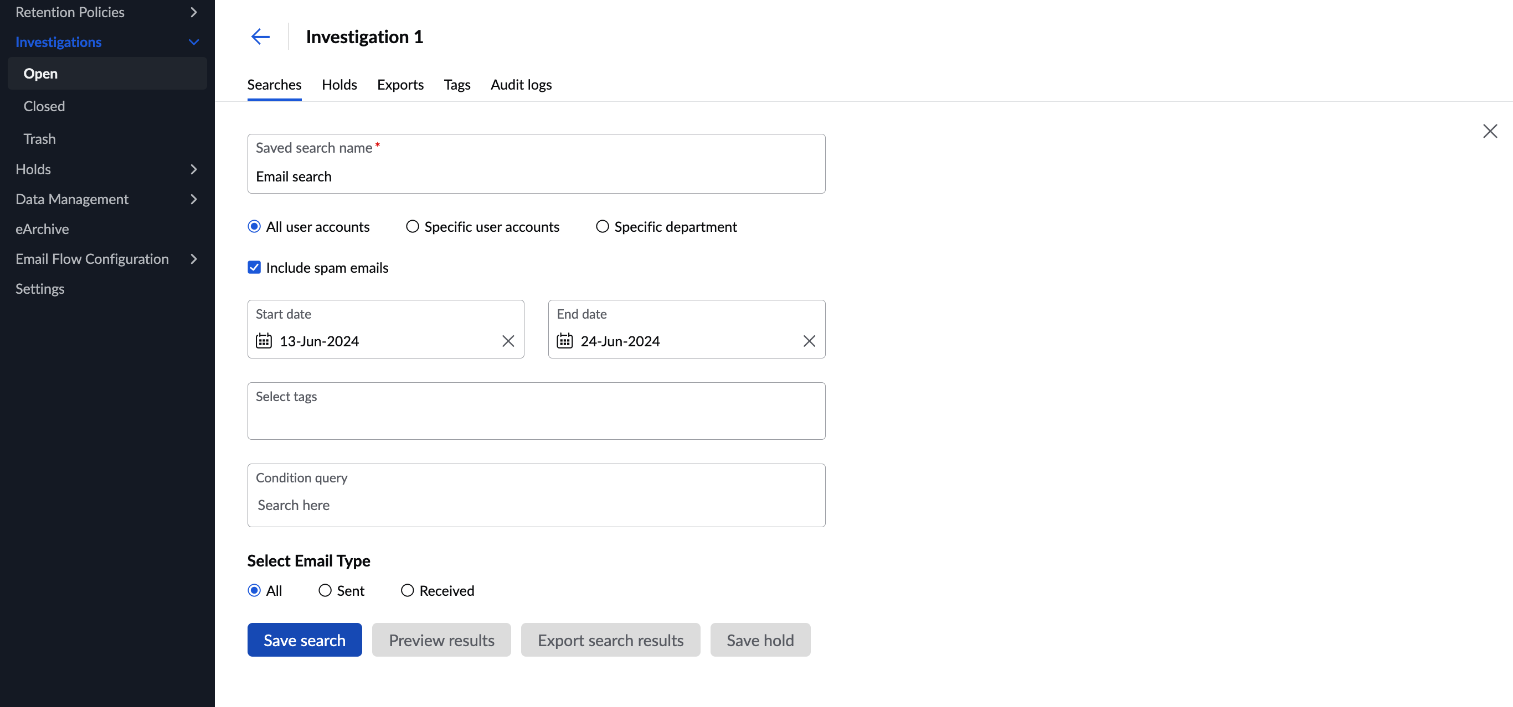1513x707 pixels.
Task: Expand Data Management sidebar menu
Action: [x=194, y=200]
